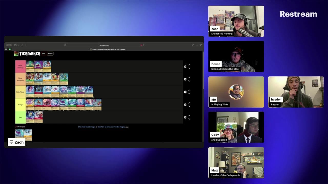Click hayden's webcam video tile
The height and width of the screenshot is (184, 328).
(296, 92)
